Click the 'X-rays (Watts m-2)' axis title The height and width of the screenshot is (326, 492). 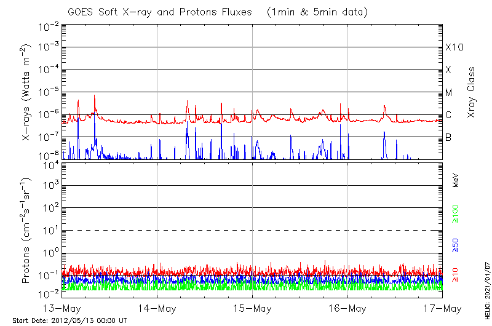[27, 92]
